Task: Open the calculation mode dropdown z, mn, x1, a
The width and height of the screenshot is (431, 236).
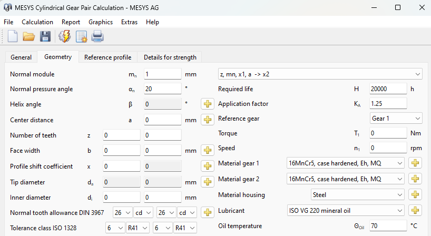Action: (320, 74)
